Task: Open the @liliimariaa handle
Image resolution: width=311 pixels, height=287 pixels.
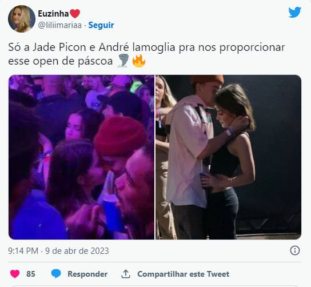Action: tap(59, 25)
